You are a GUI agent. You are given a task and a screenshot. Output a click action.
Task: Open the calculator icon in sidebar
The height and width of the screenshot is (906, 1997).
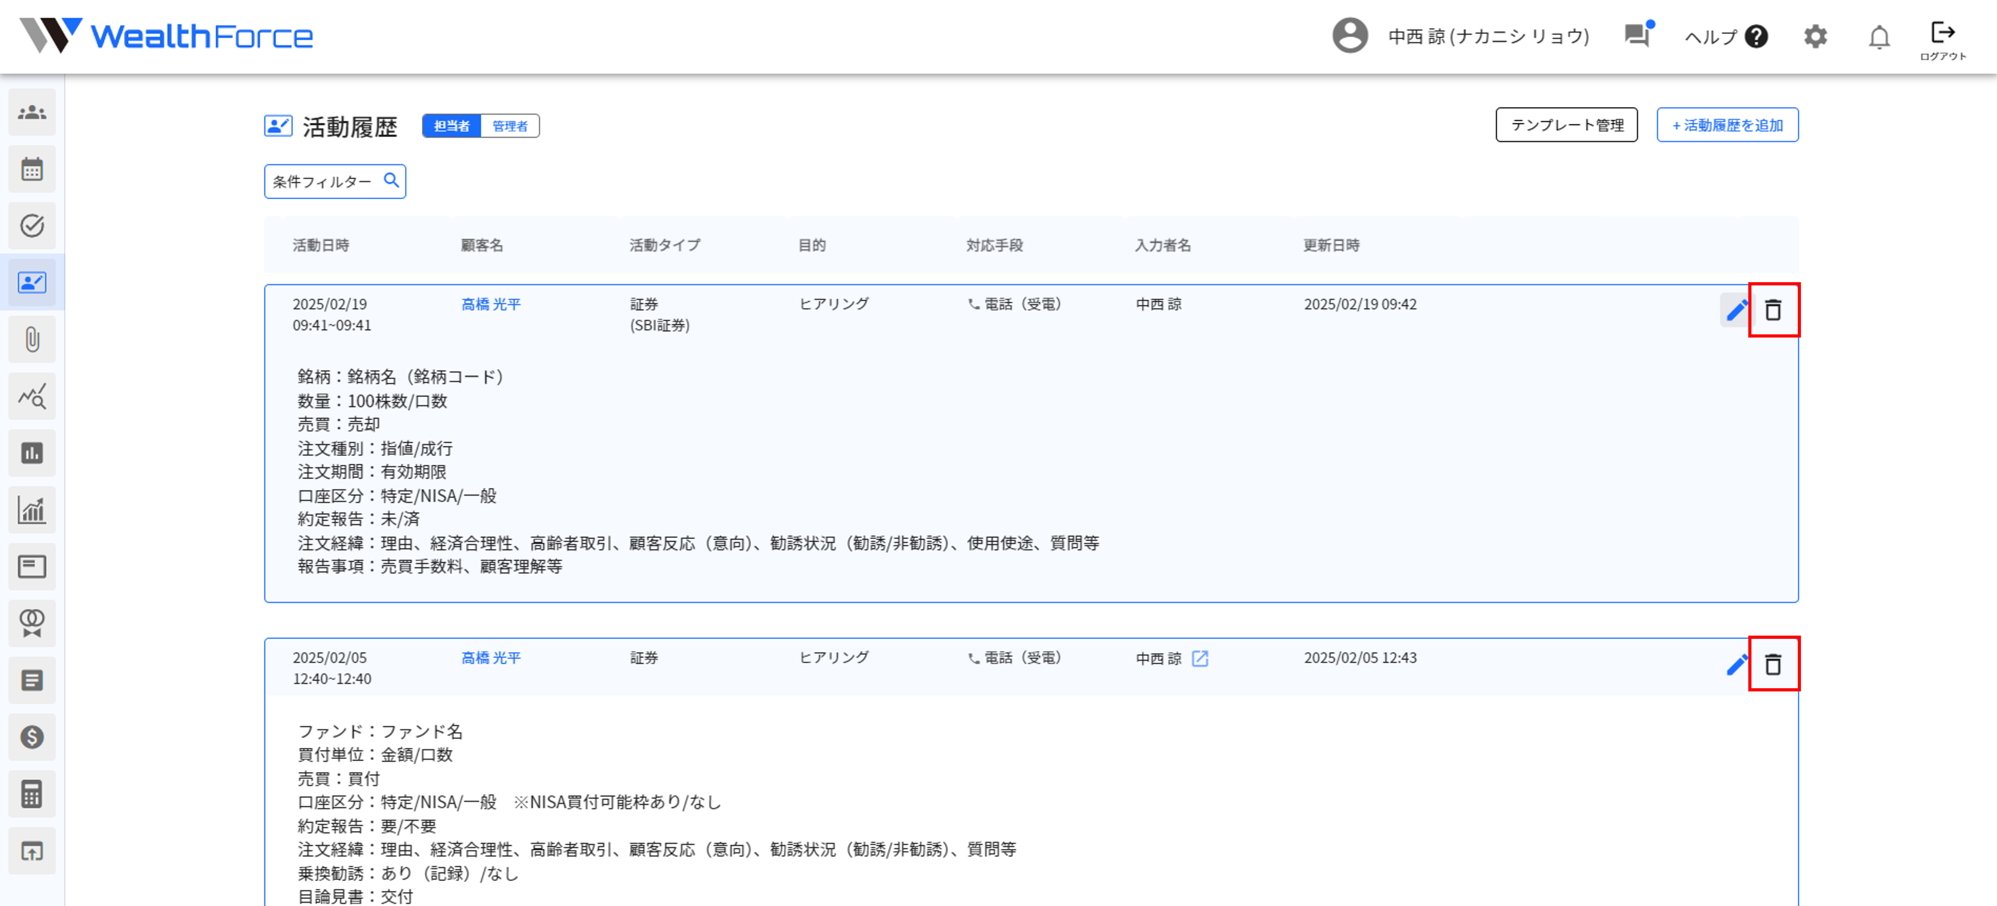(x=32, y=793)
